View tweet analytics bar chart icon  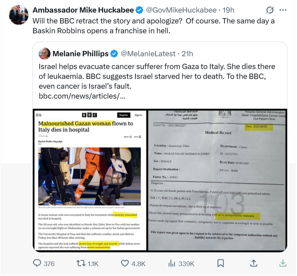coord(172,263)
